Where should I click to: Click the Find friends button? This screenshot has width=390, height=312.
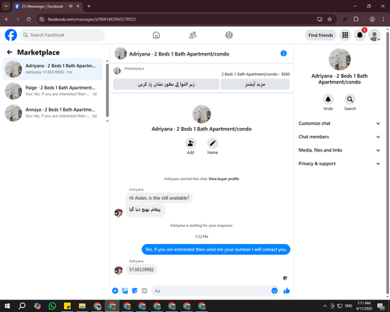pyautogui.click(x=321, y=35)
